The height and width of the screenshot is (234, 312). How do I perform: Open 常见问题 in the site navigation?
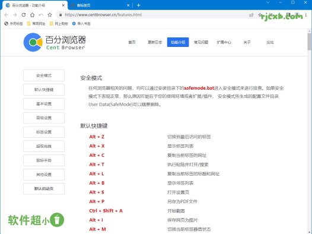pos(201,42)
